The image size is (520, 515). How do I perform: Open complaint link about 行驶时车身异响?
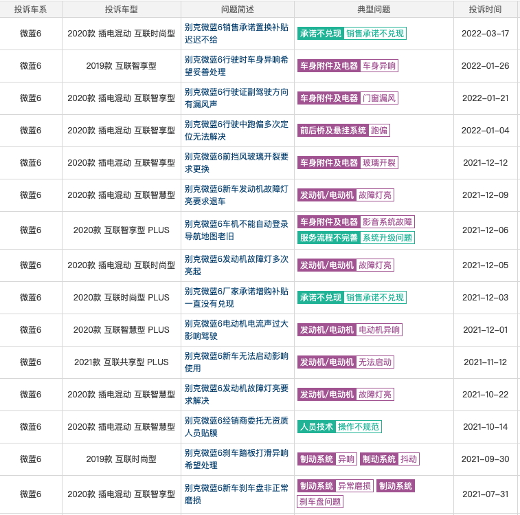[x=236, y=65]
